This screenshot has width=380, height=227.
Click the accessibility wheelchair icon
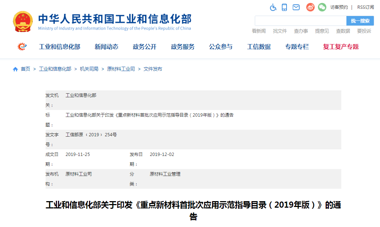pos(273,7)
